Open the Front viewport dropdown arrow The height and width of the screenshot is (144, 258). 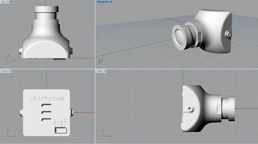[10, 71]
